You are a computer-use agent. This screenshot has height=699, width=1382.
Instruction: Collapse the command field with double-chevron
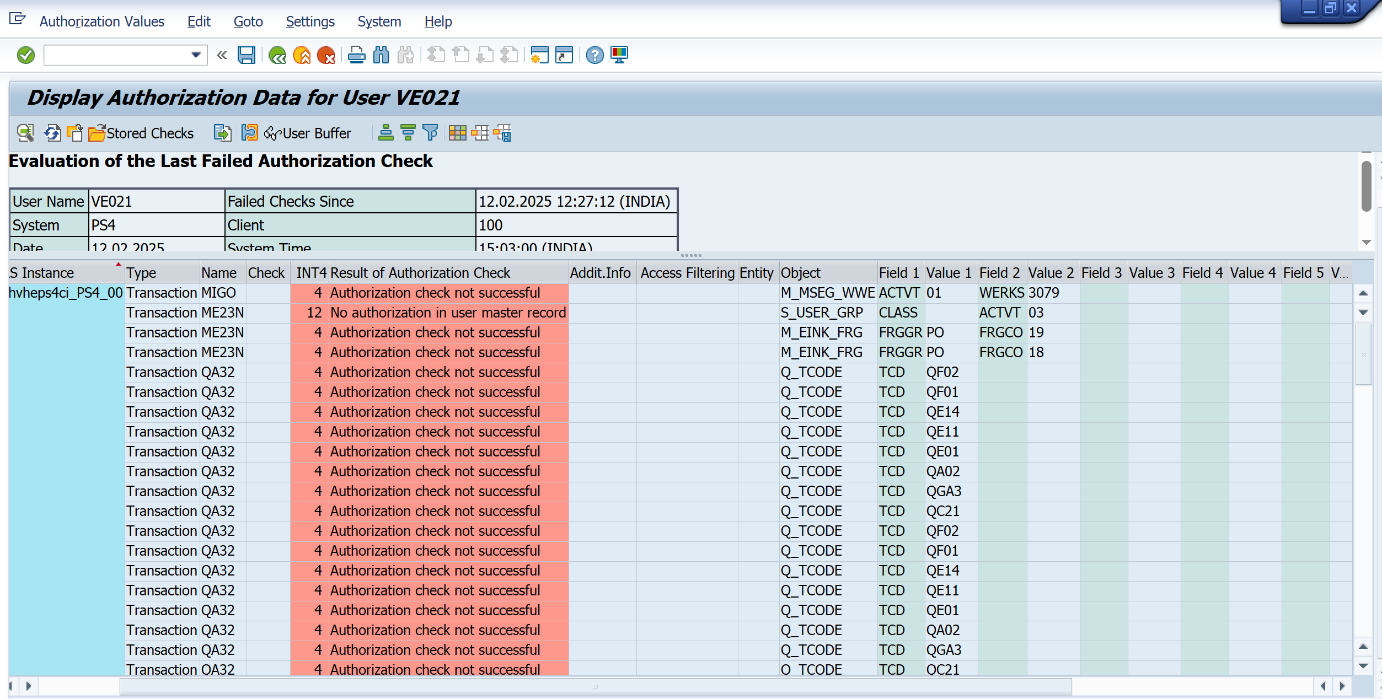point(222,55)
